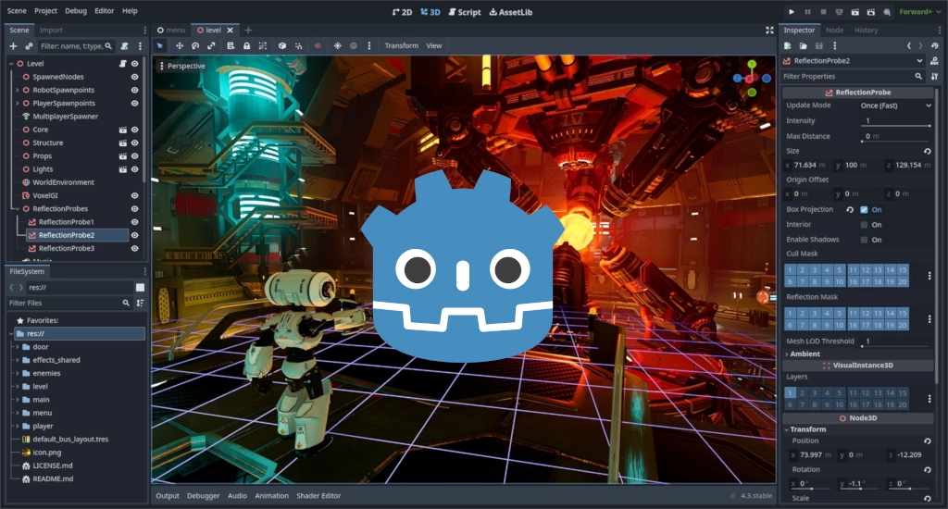This screenshot has height=509, width=948.
Task: Expand the RobotSpawnpoints node
Action: 17,90
